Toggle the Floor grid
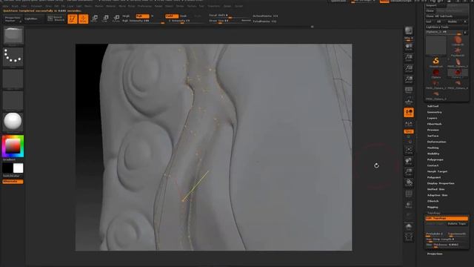The height and width of the screenshot is (267, 474). 409,101
